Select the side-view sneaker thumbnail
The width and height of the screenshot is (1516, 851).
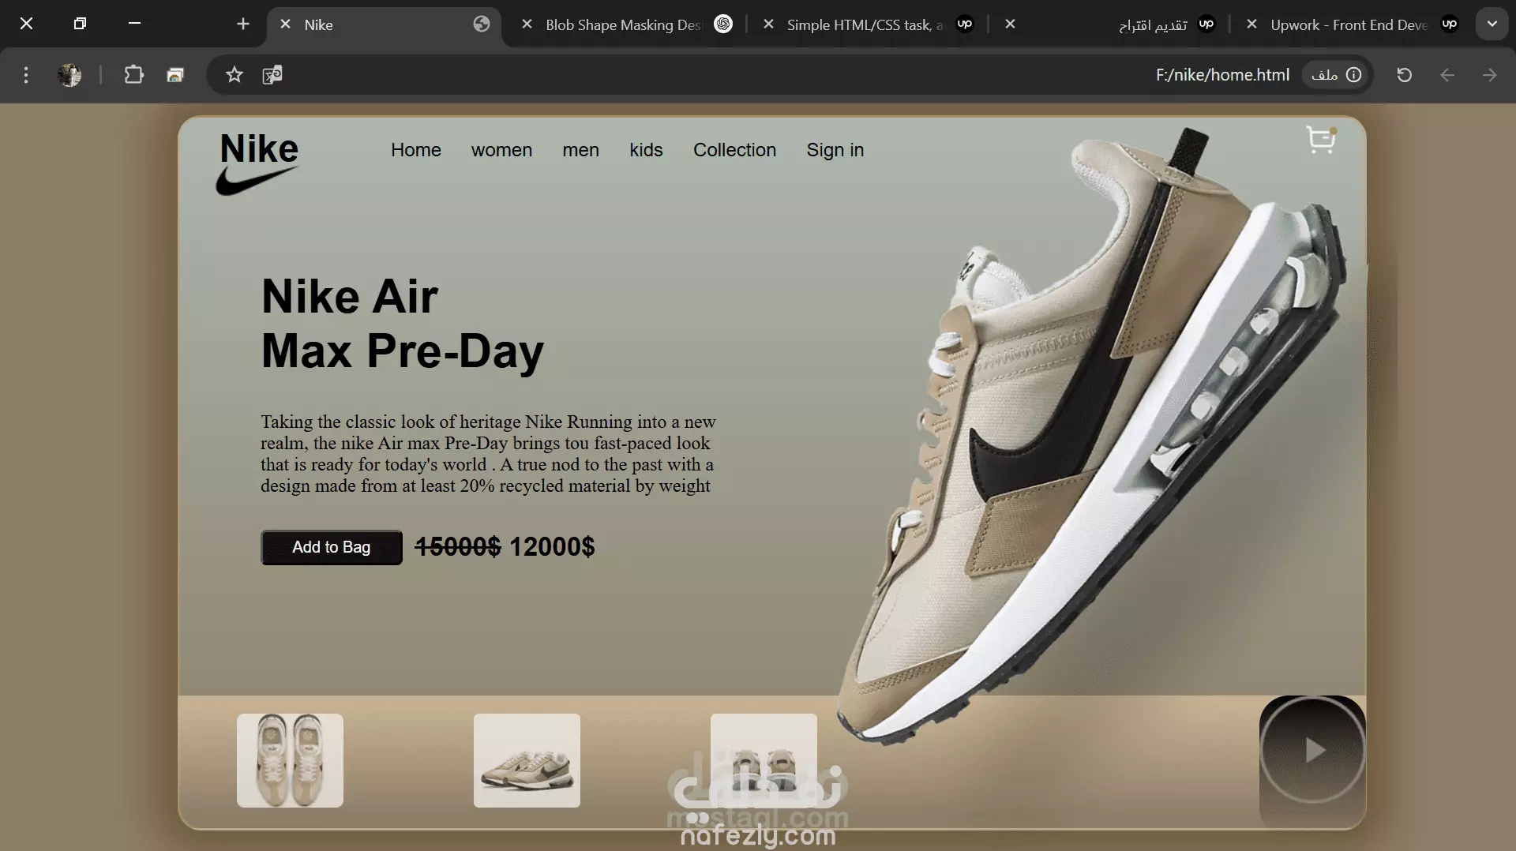point(527,760)
